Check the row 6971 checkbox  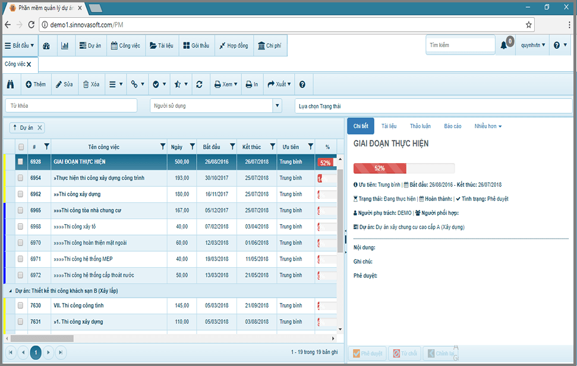(20, 259)
